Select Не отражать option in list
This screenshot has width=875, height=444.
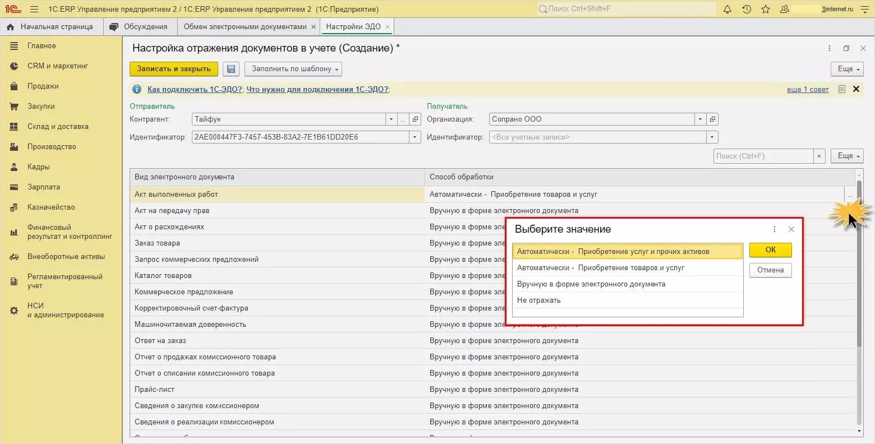click(539, 300)
